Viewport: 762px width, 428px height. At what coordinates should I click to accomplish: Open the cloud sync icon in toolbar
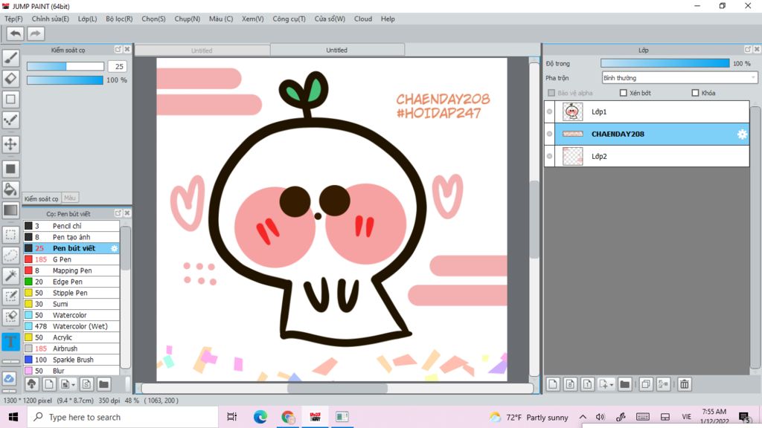(x=9, y=378)
